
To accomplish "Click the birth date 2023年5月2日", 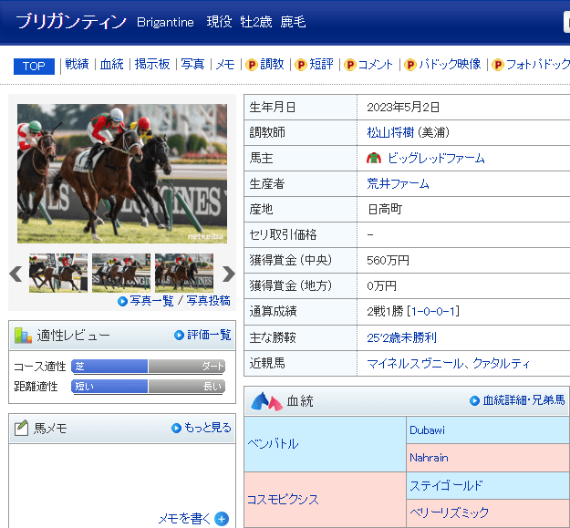I will 403,107.
